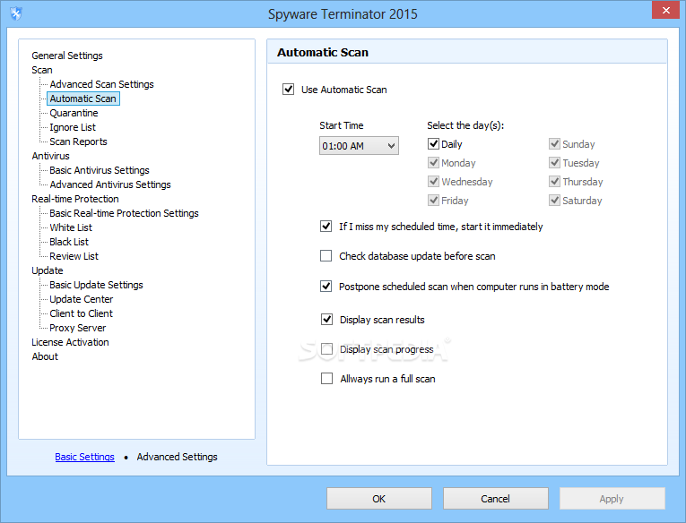Enable Check database update before scan
The height and width of the screenshot is (523, 686).
pyautogui.click(x=326, y=255)
